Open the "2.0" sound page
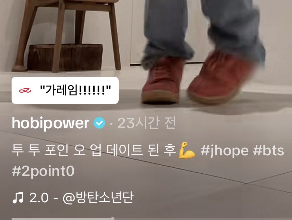Viewport: 292px width, 220px height. pos(39,198)
